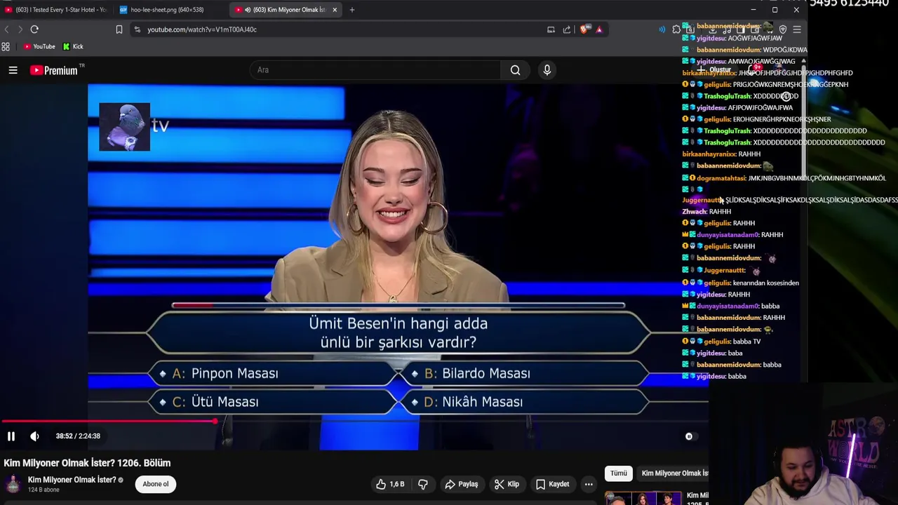
Task: Switch to the I Tested Every 1-Star Hotel tab
Action: click(56, 10)
